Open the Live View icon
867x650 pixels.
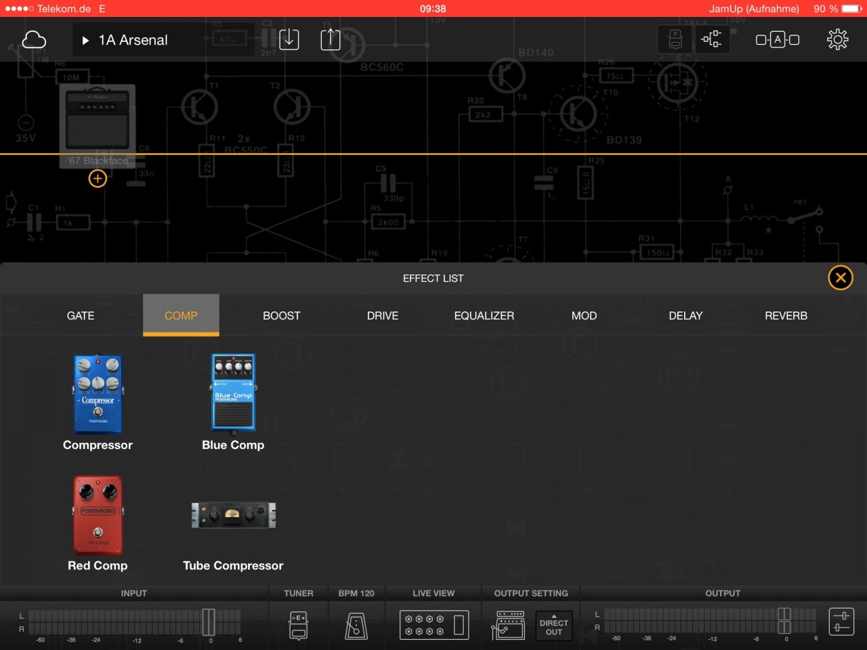pos(434,625)
